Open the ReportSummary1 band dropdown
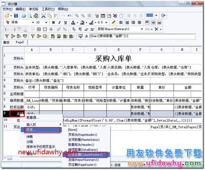The width and height of the screenshot is (205, 170). tap(142, 29)
